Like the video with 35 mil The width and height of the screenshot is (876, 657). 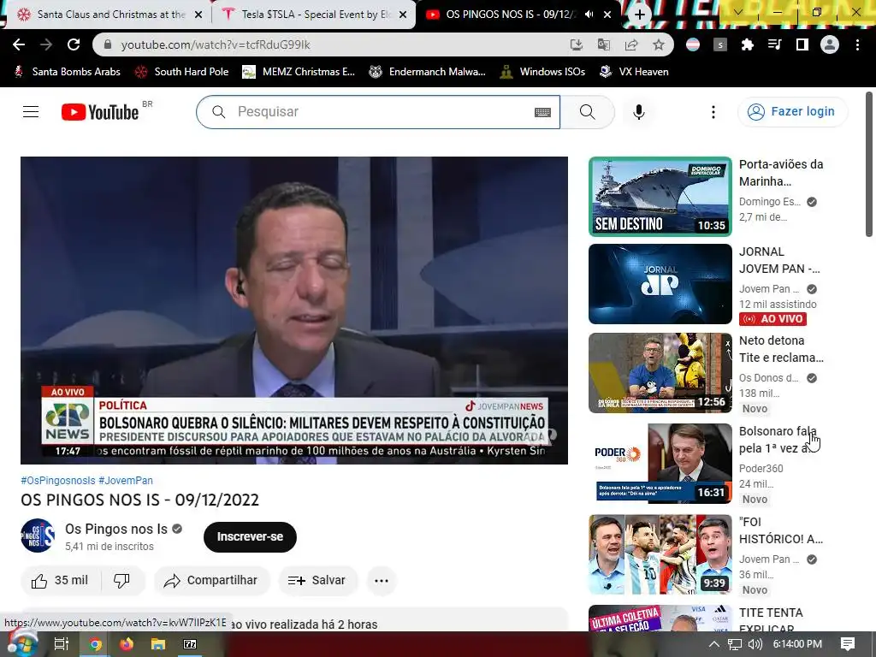coord(61,581)
